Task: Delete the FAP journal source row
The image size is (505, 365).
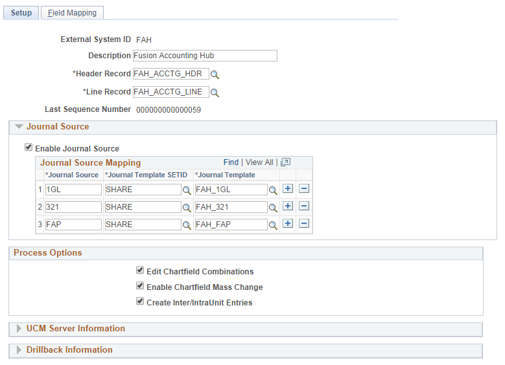Action: pos(304,223)
